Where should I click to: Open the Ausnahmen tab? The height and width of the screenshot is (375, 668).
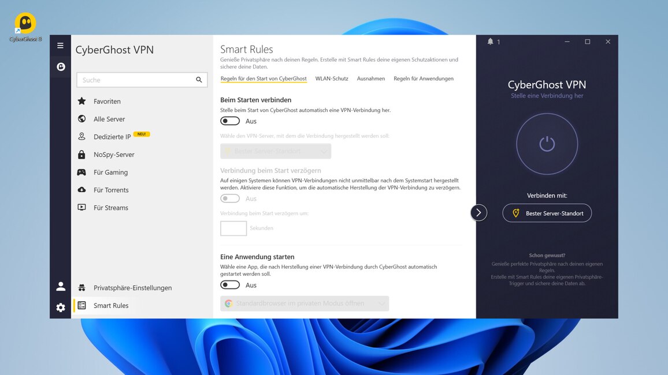pyautogui.click(x=370, y=78)
